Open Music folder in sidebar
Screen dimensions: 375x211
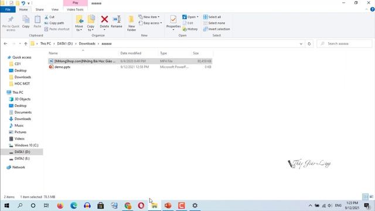[x=19, y=125]
